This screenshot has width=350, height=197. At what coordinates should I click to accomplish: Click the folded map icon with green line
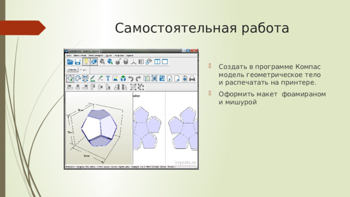(147, 79)
